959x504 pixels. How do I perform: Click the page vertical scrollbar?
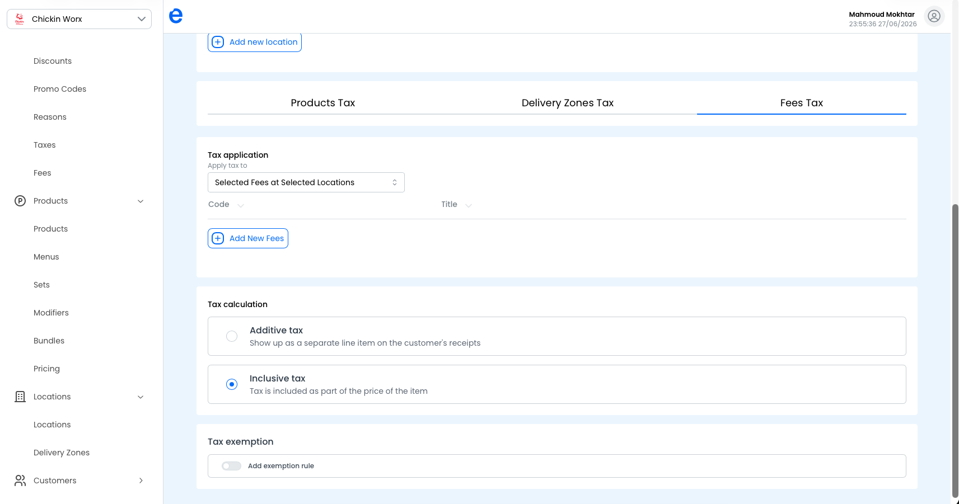(x=955, y=350)
